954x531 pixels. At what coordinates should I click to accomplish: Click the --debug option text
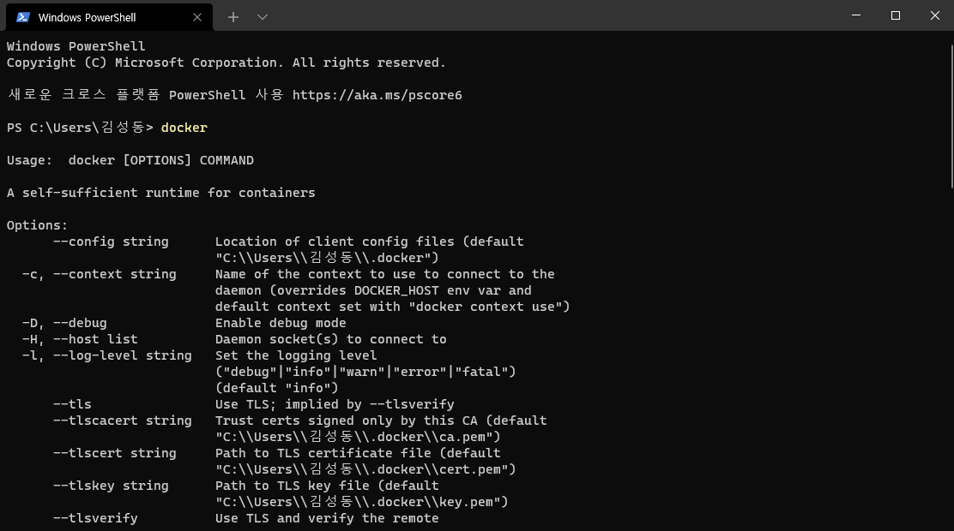point(80,323)
